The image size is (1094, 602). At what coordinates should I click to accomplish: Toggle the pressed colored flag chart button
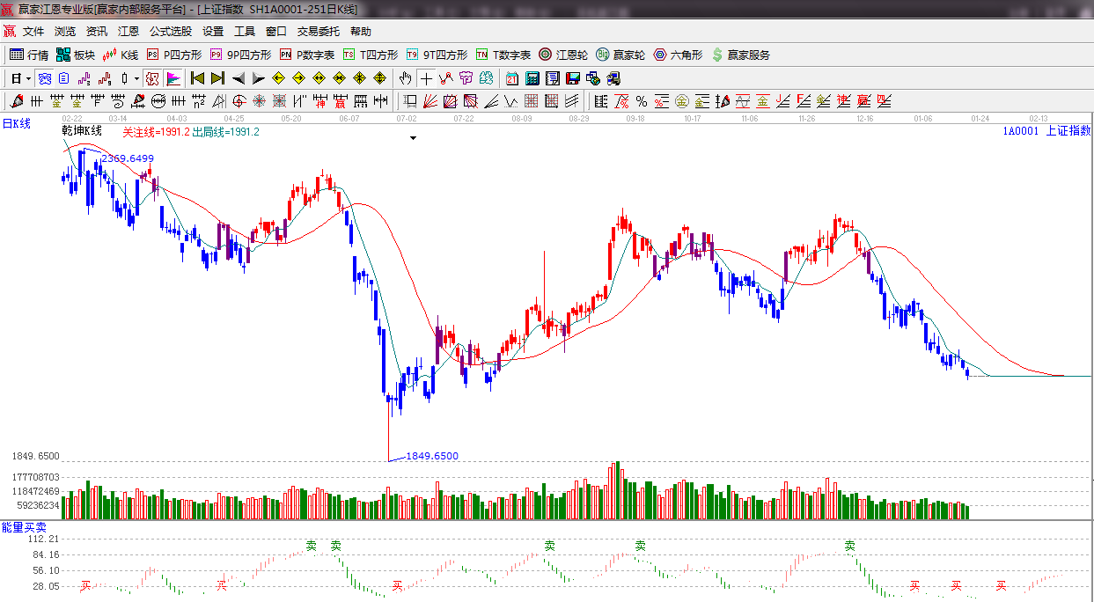click(x=173, y=78)
